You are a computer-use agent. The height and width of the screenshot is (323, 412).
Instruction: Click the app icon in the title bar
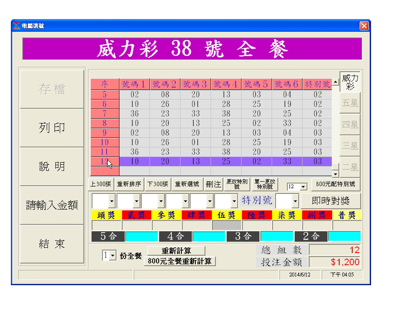click(17, 26)
